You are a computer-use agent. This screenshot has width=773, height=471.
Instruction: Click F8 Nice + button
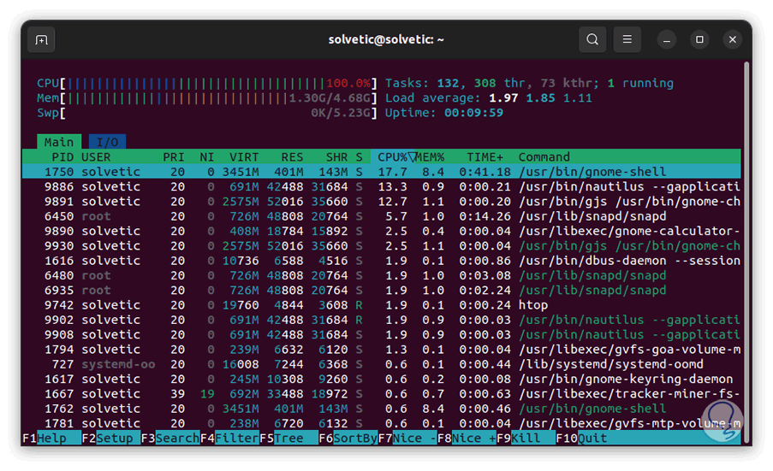(x=467, y=438)
